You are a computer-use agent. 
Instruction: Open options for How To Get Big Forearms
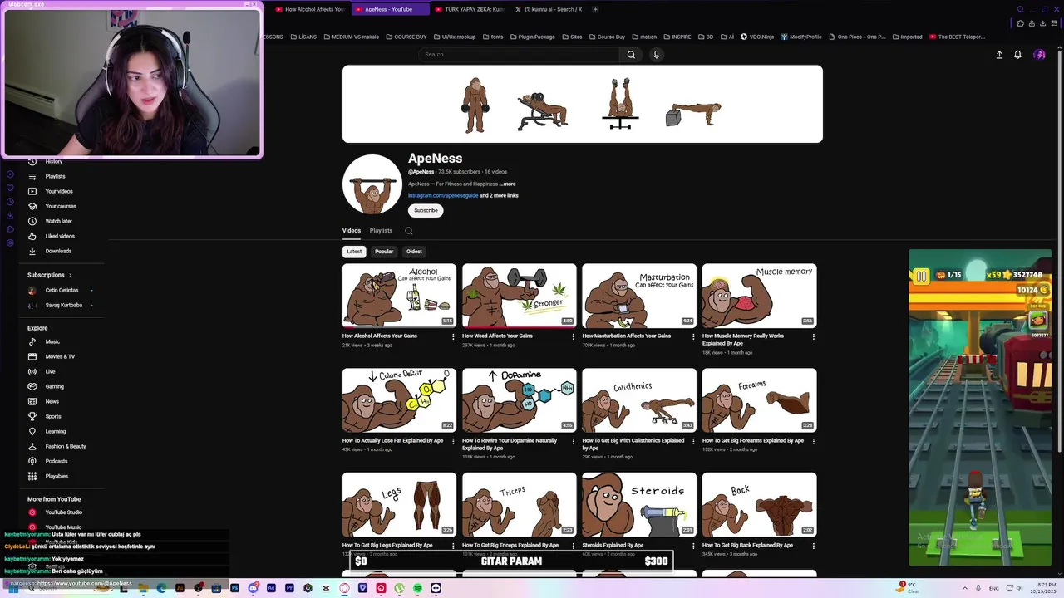click(x=813, y=441)
